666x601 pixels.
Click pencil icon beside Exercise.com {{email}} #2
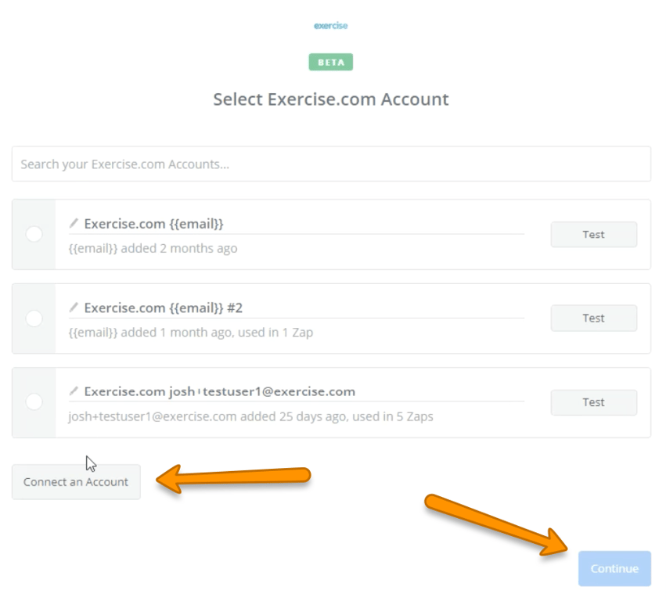(x=74, y=307)
